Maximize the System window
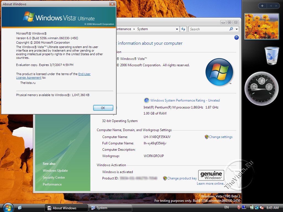The height and width of the screenshot is (212, 283). (x=229, y=22)
